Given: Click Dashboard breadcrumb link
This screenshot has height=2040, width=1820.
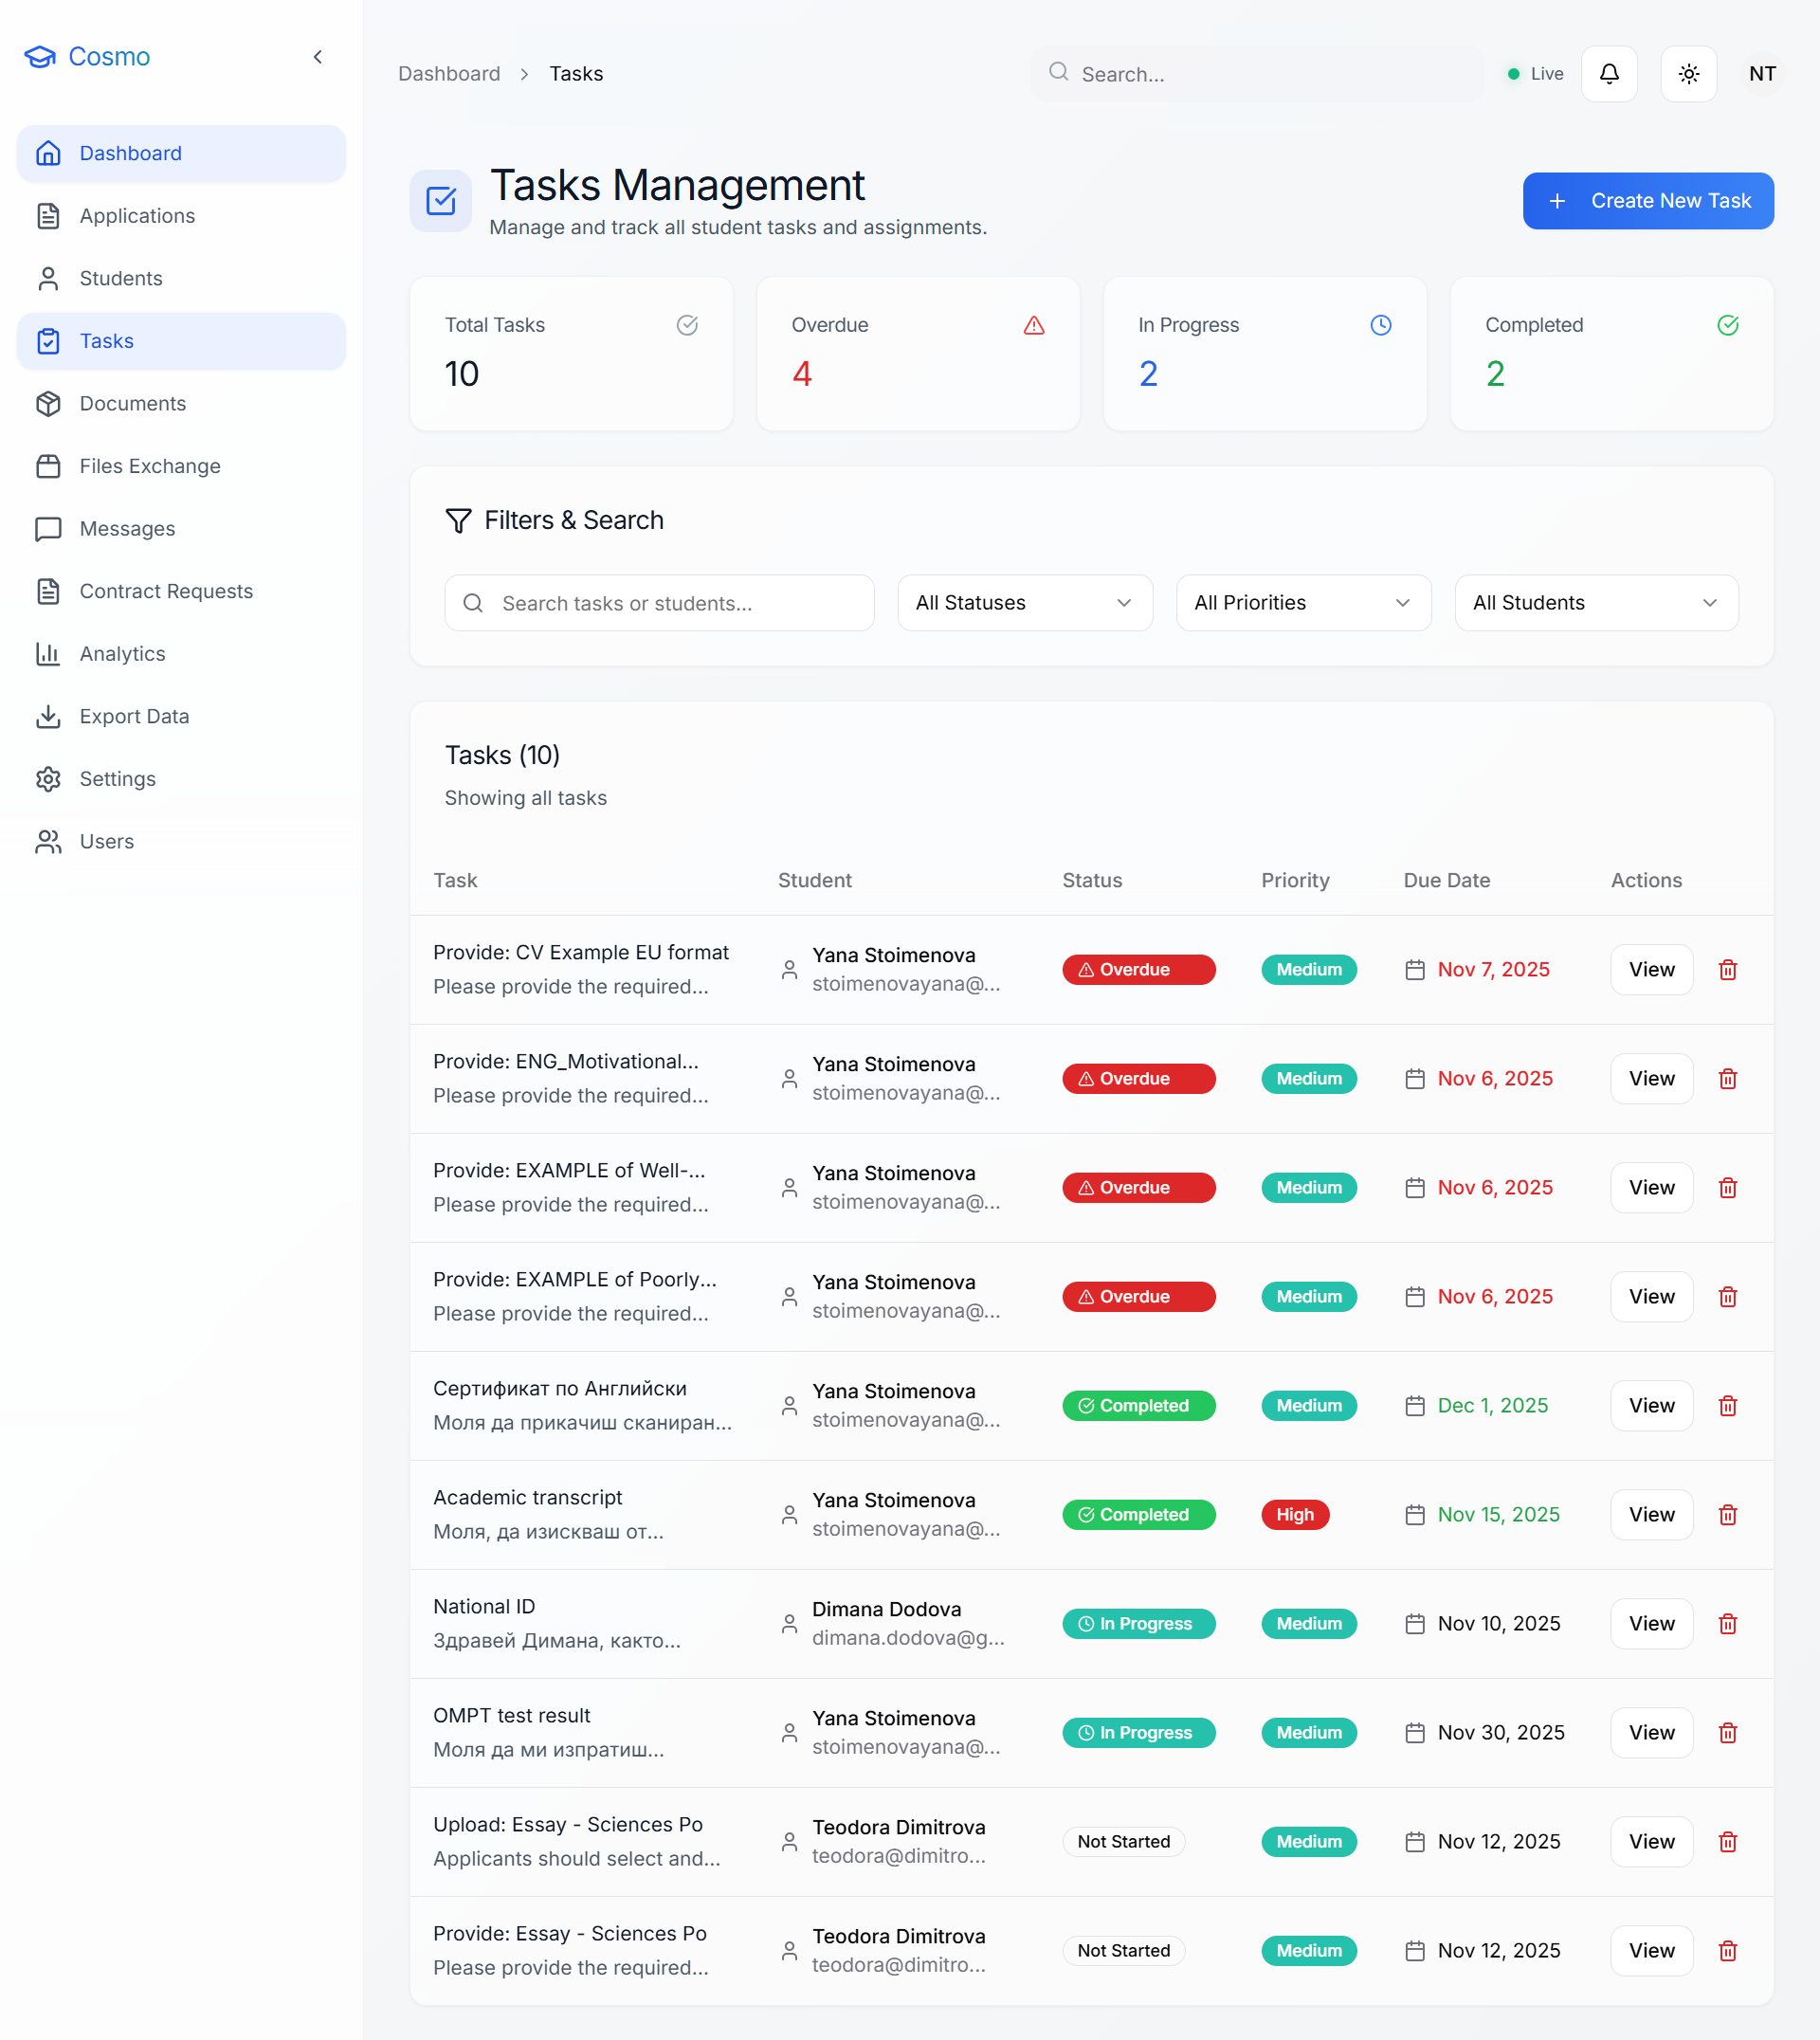Looking at the screenshot, I should (x=449, y=74).
